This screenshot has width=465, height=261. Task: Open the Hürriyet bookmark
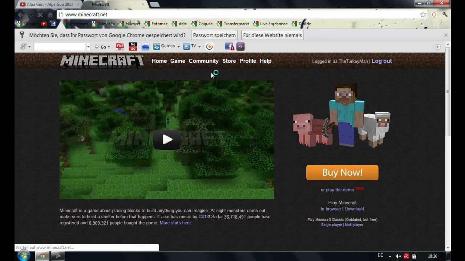point(130,24)
